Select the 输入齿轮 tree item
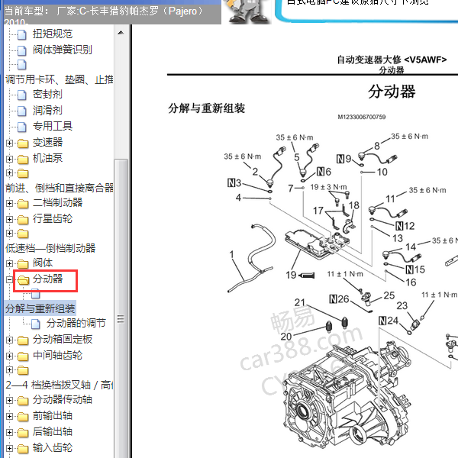 (x=52, y=447)
